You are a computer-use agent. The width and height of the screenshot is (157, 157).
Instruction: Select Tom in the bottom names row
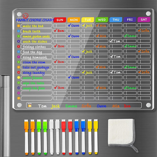(42, 106)
